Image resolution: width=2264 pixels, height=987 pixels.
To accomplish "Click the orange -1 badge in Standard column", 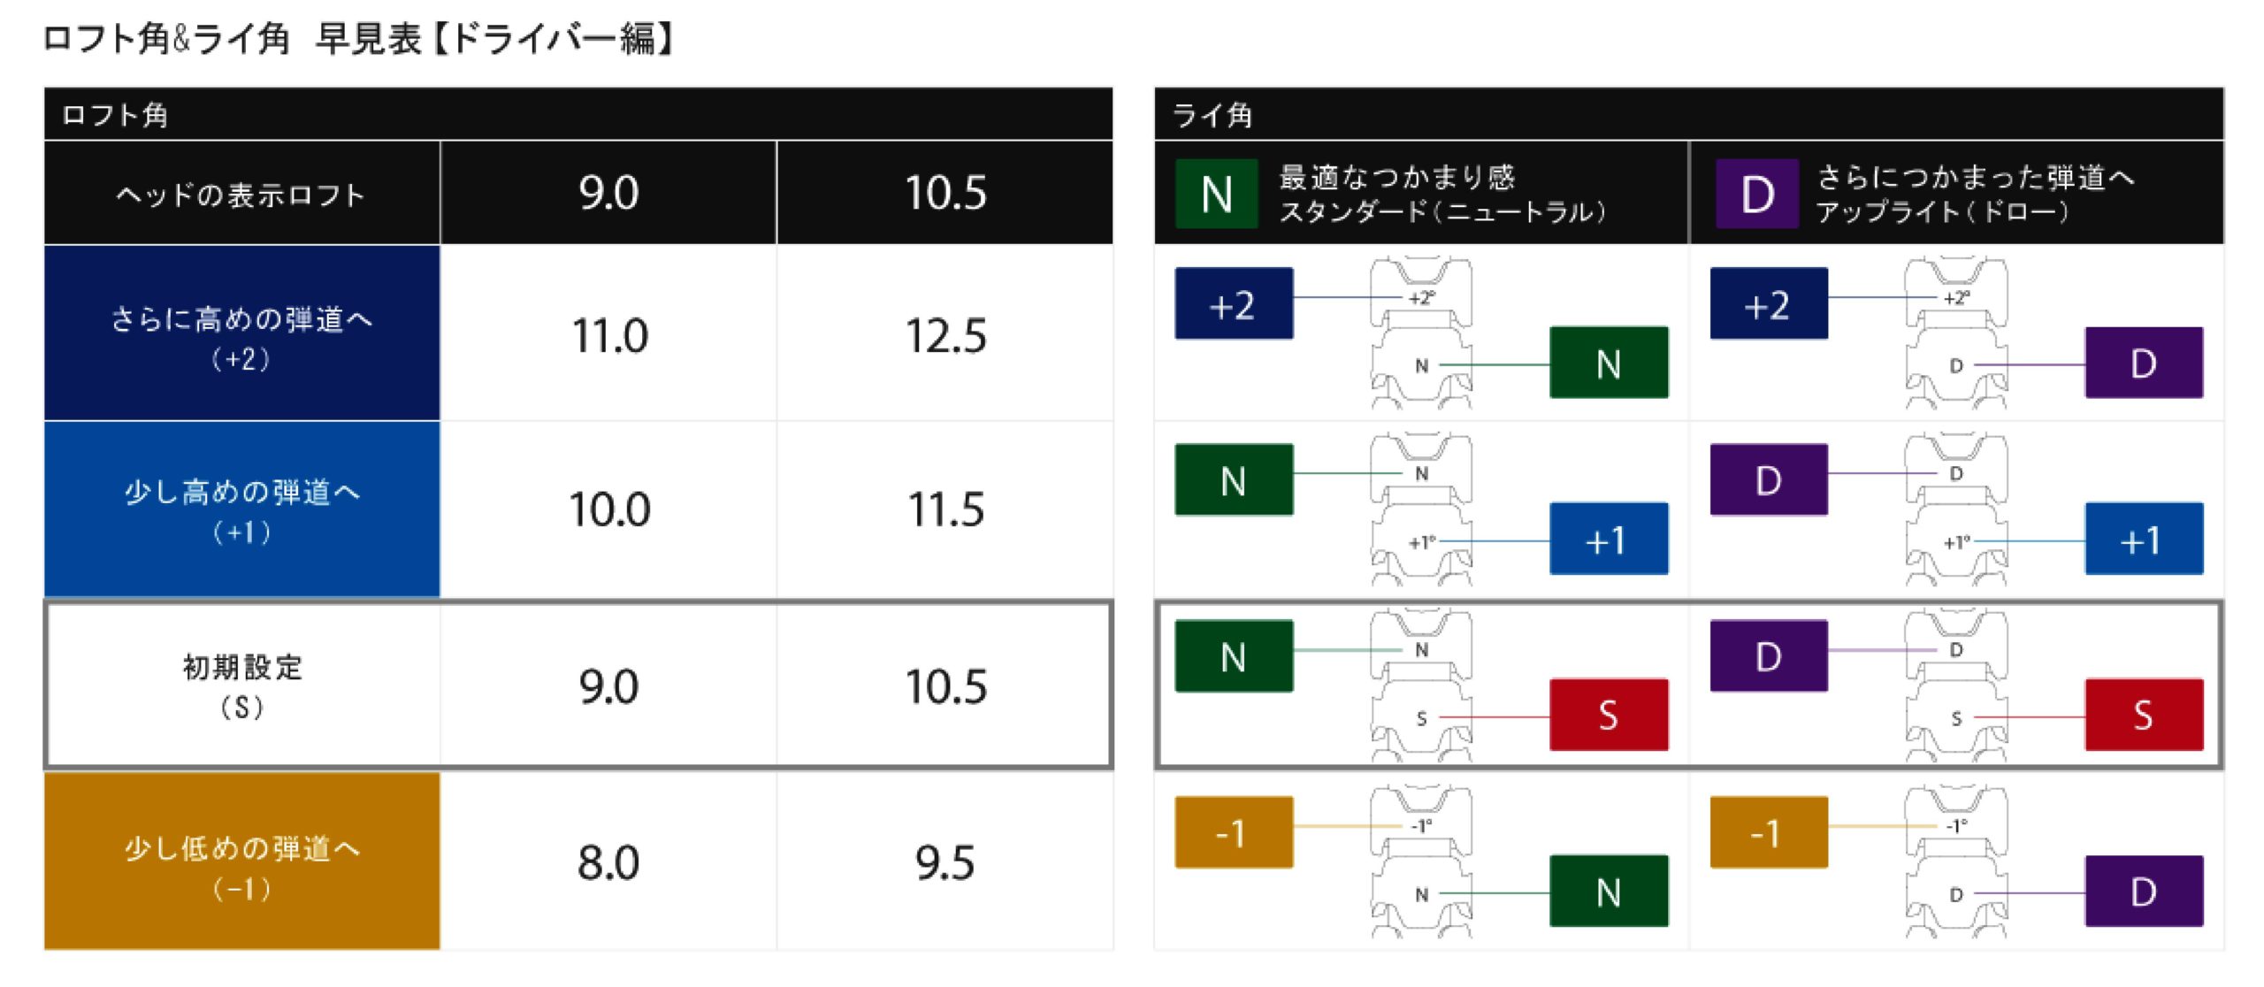I will click(1234, 832).
